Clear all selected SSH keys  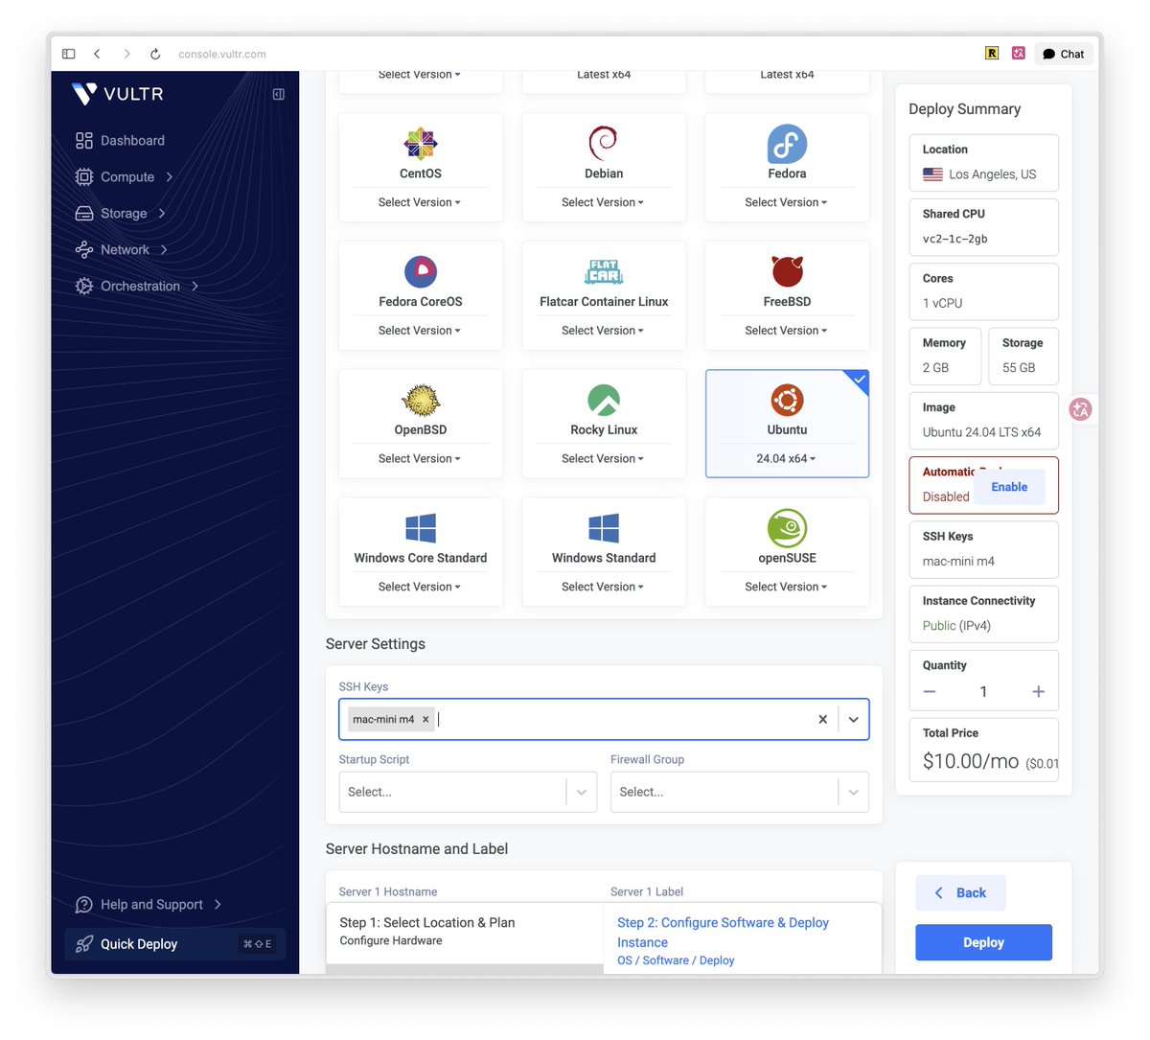822,720
